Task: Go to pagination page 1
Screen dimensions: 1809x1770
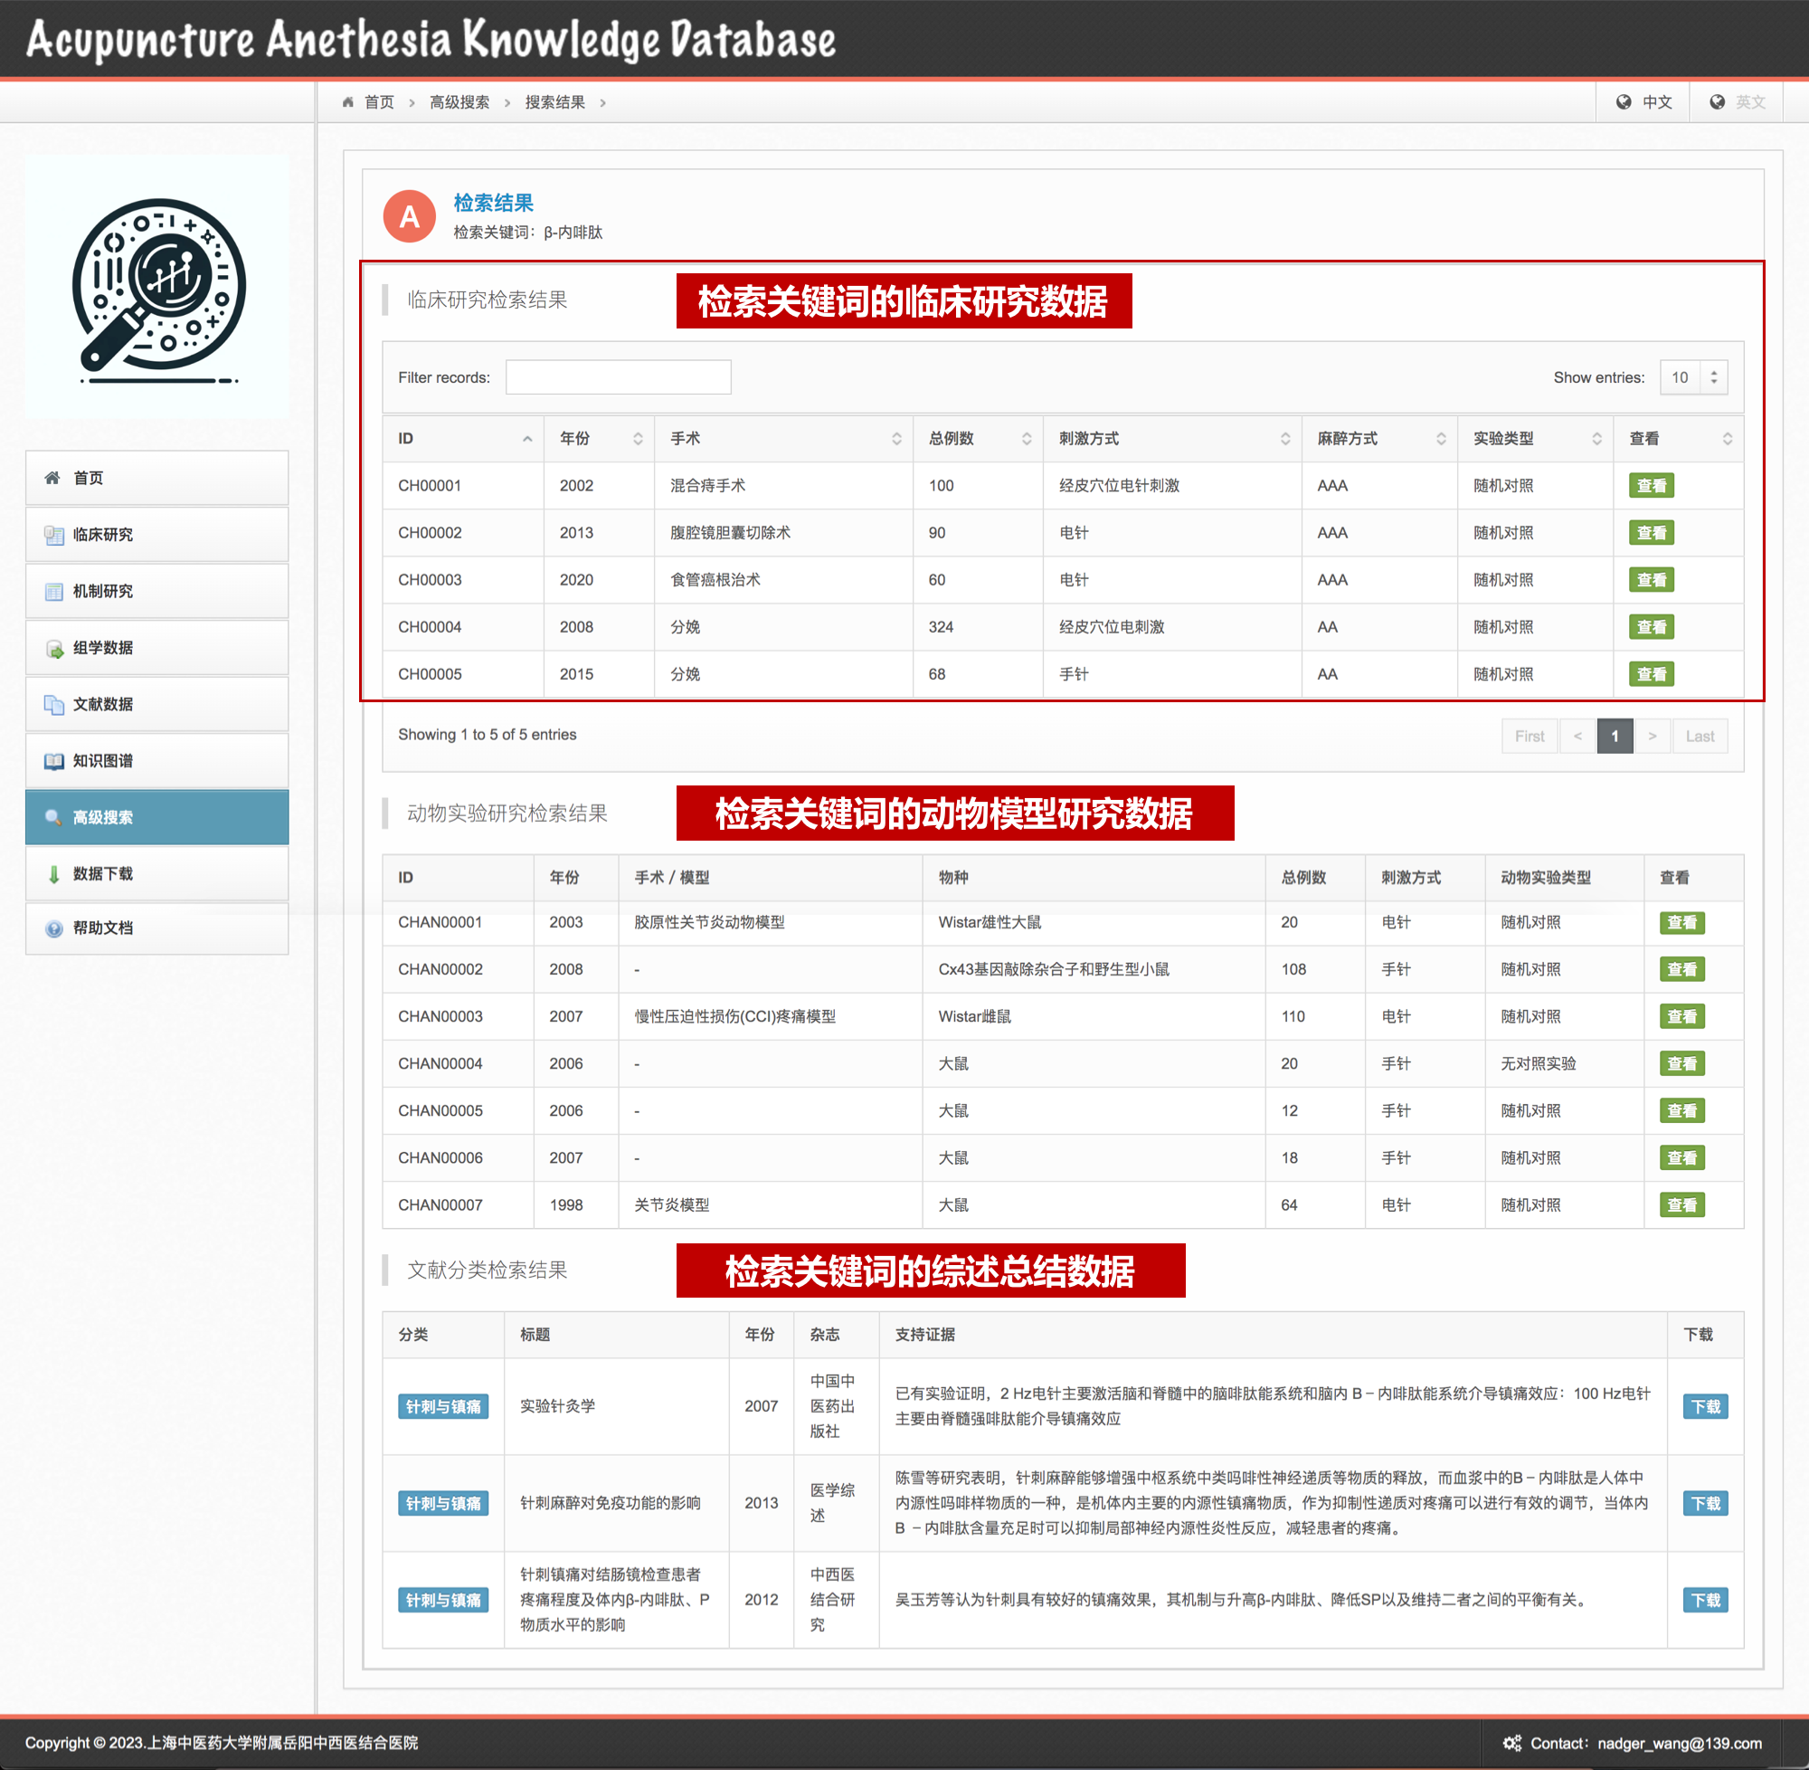Action: coord(1614,737)
